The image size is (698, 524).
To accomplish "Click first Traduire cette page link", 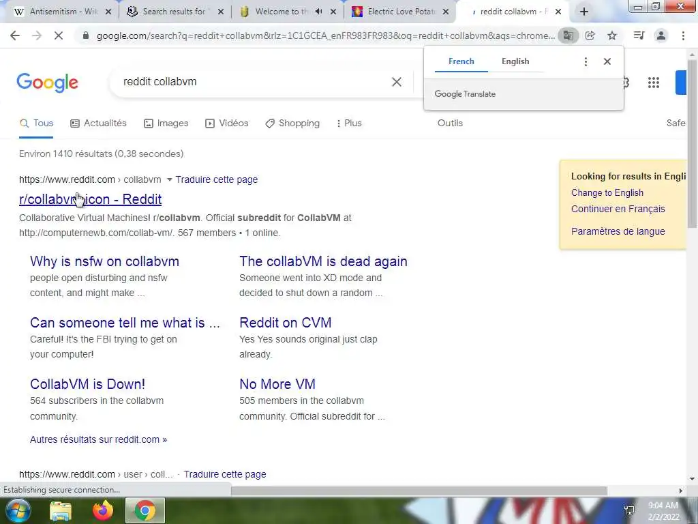I will coord(216,179).
